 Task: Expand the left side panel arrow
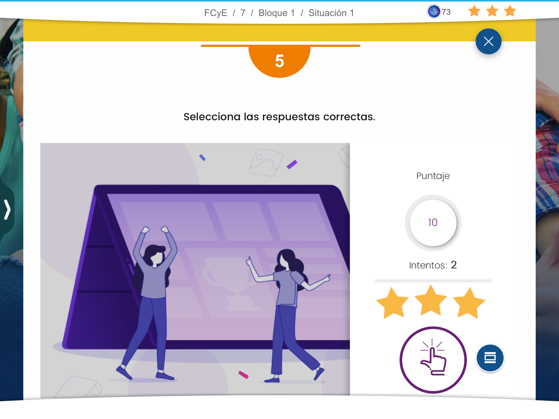click(x=7, y=209)
